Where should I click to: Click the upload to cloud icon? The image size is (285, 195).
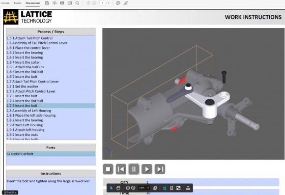pyautogui.click(x=54, y=3)
